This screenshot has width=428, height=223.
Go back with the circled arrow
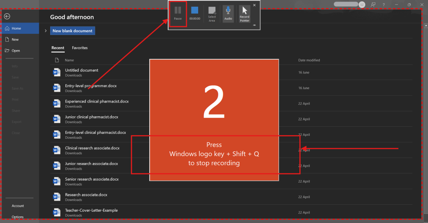7,16
